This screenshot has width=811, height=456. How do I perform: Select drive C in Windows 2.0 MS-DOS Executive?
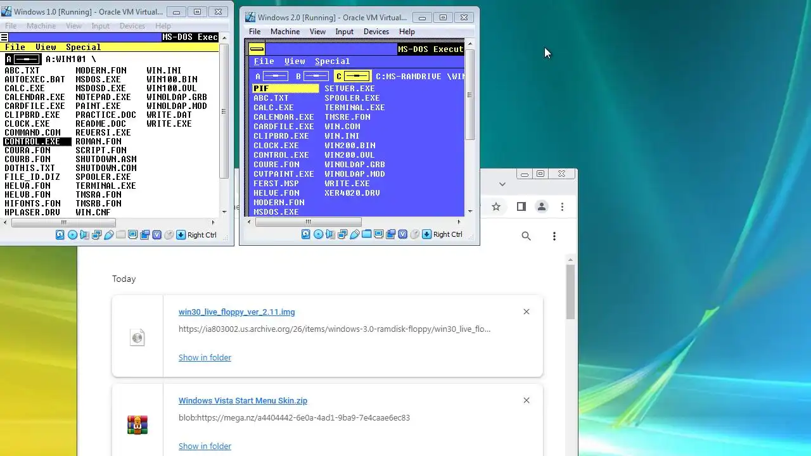click(x=352, y=76)
